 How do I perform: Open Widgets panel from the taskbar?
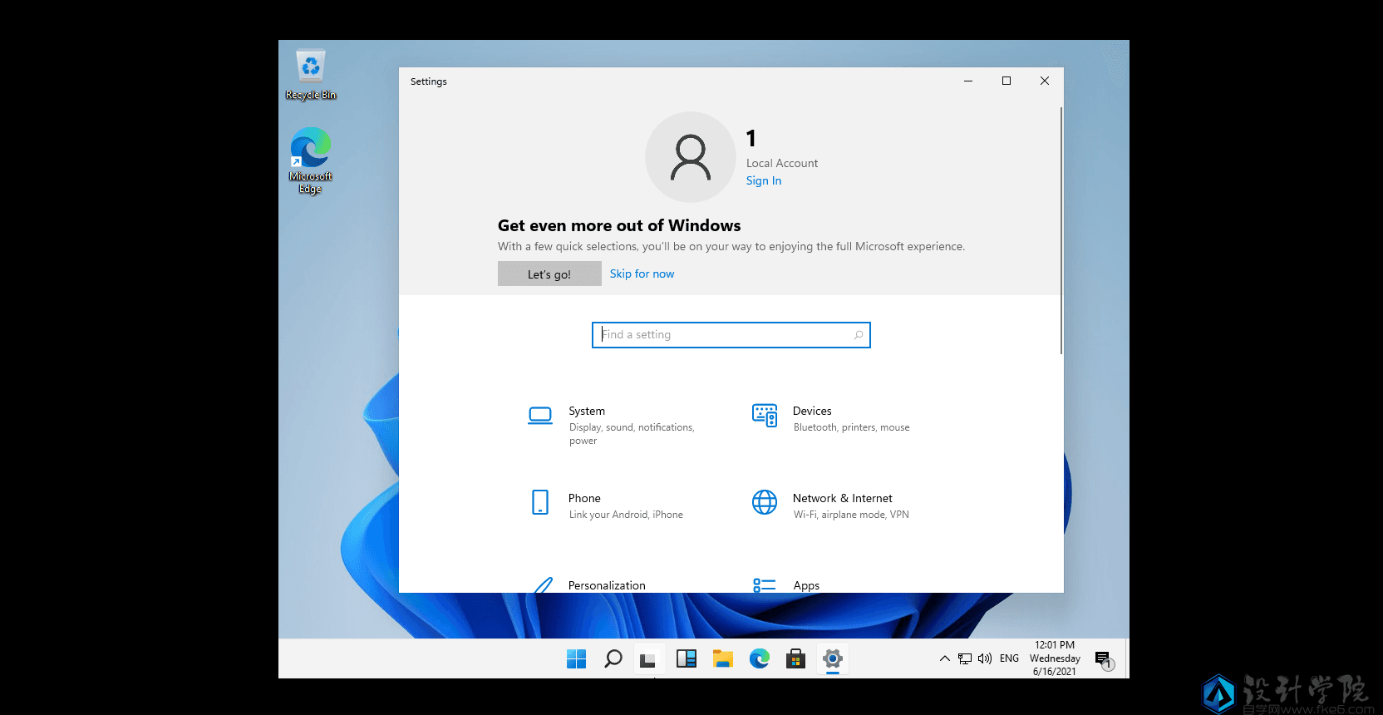(x=687, y=659)
